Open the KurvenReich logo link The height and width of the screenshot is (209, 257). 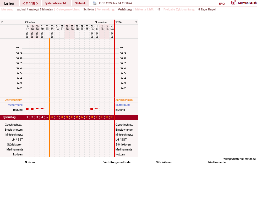tap(244, 3)
